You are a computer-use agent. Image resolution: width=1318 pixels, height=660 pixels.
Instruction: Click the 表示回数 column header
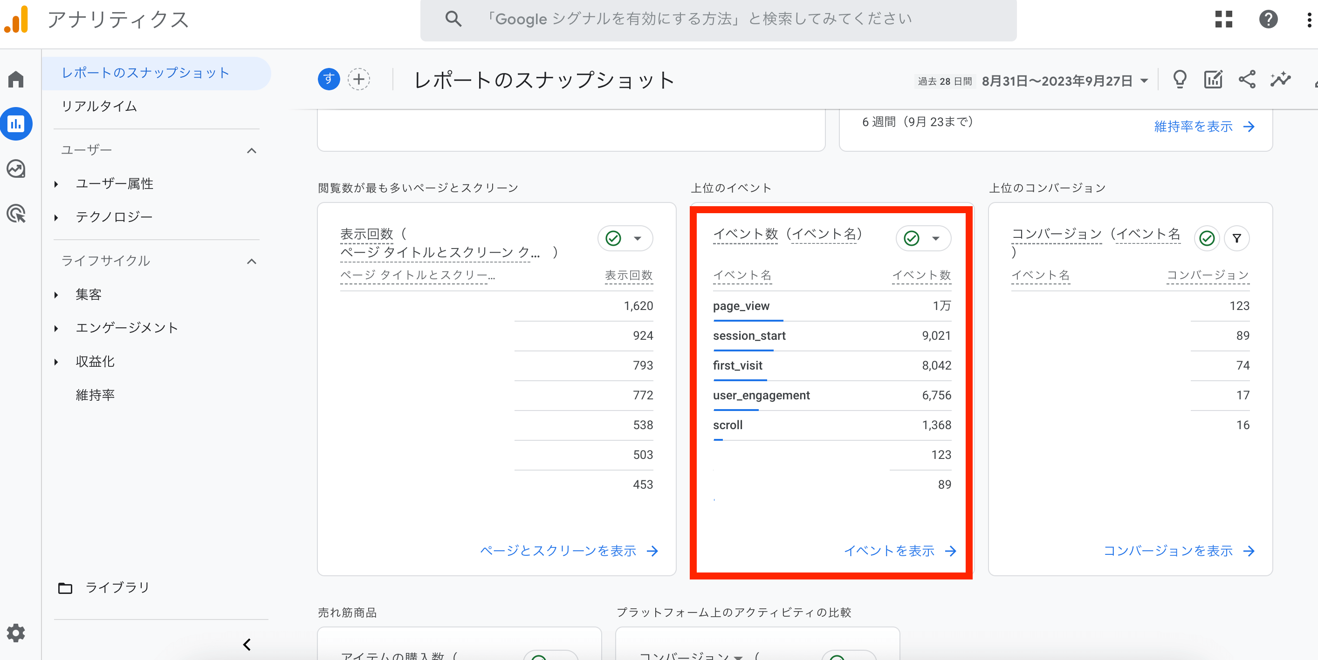point(629,276)
